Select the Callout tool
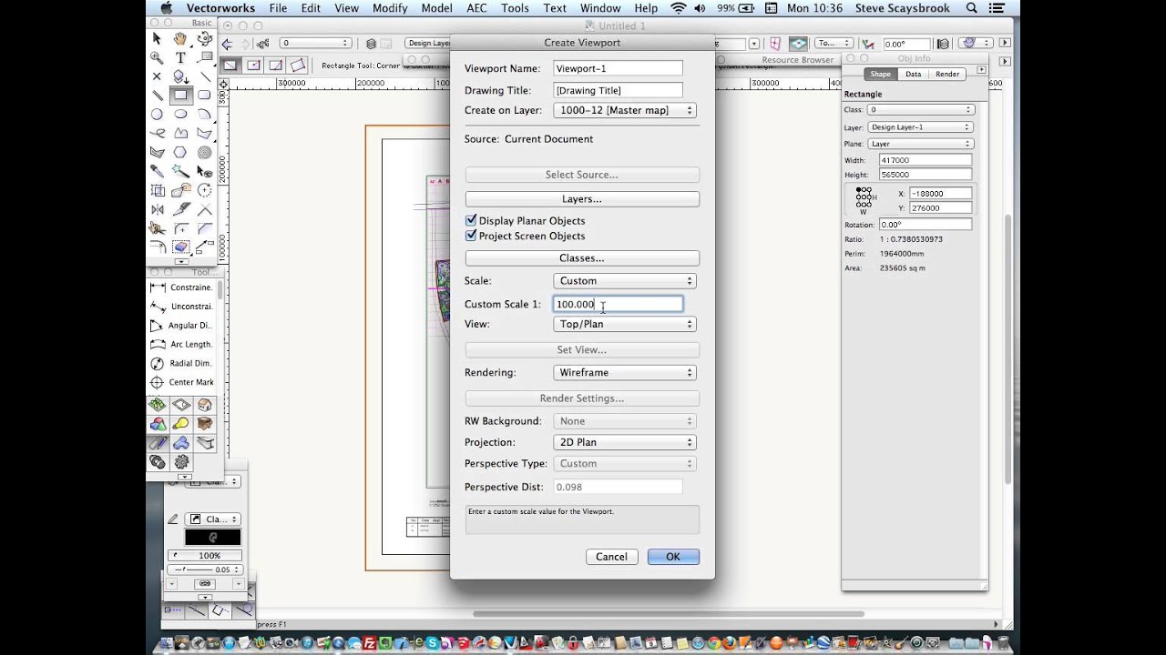 [x=204, y=57]
